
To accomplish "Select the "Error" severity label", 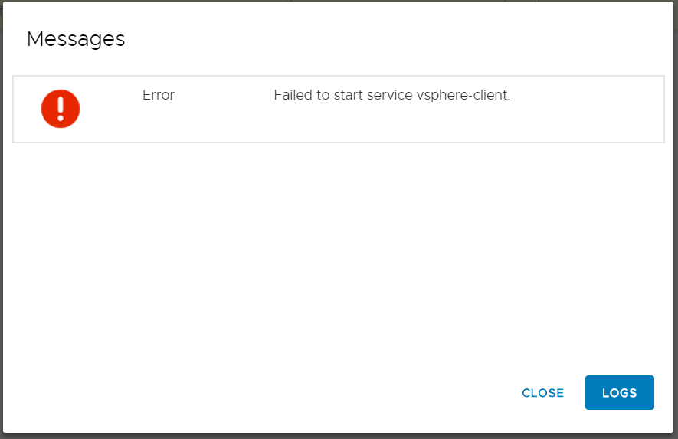I will coord(159,95).
